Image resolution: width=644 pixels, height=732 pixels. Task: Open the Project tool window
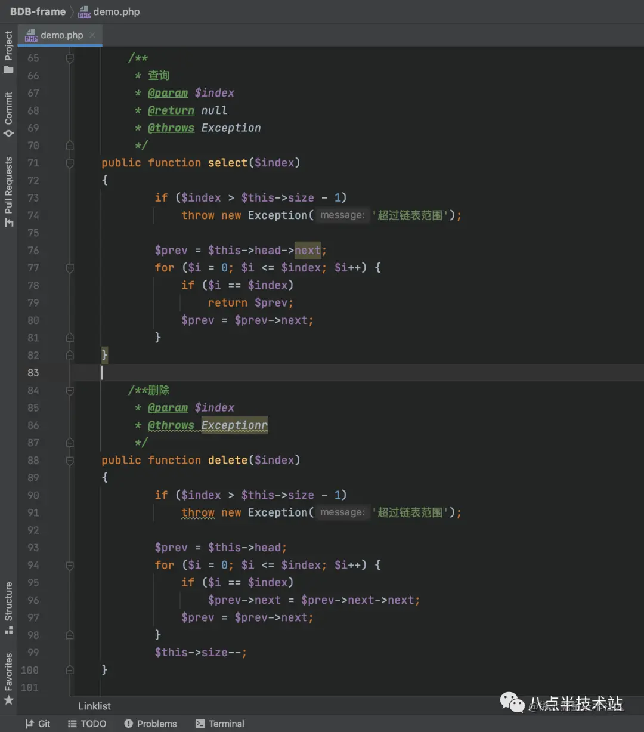8,52
